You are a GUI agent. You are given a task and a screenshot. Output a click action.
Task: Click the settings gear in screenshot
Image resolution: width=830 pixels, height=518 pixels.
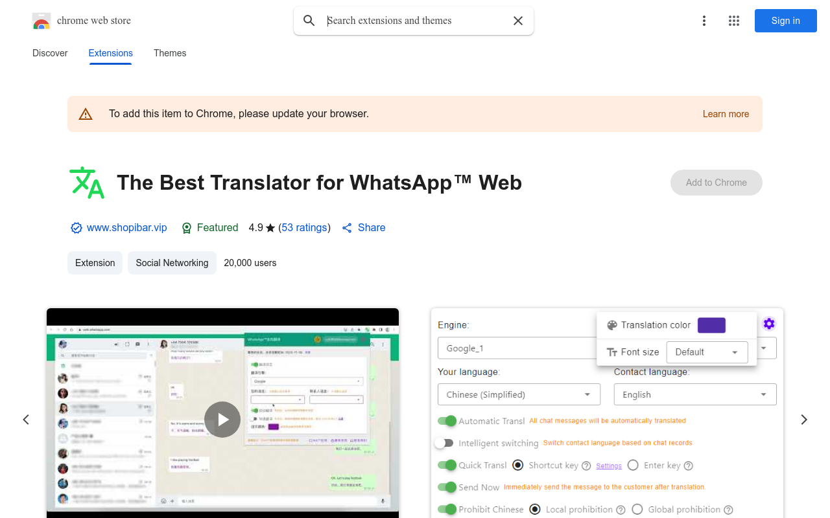(769, 324)
